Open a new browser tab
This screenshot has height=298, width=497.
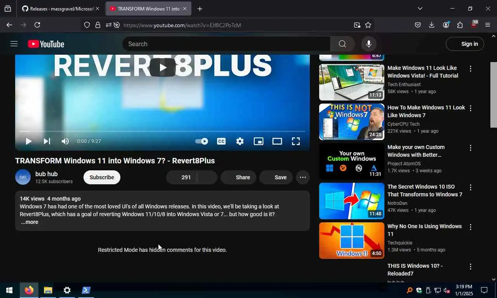pyautogui.click(x=200, y=9)
